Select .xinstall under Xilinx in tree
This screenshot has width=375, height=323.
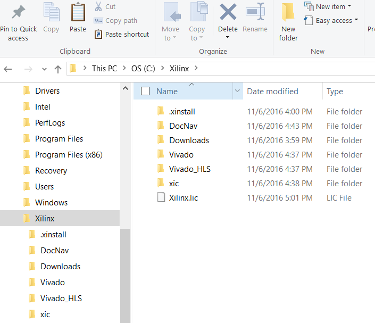pos(53,235)
